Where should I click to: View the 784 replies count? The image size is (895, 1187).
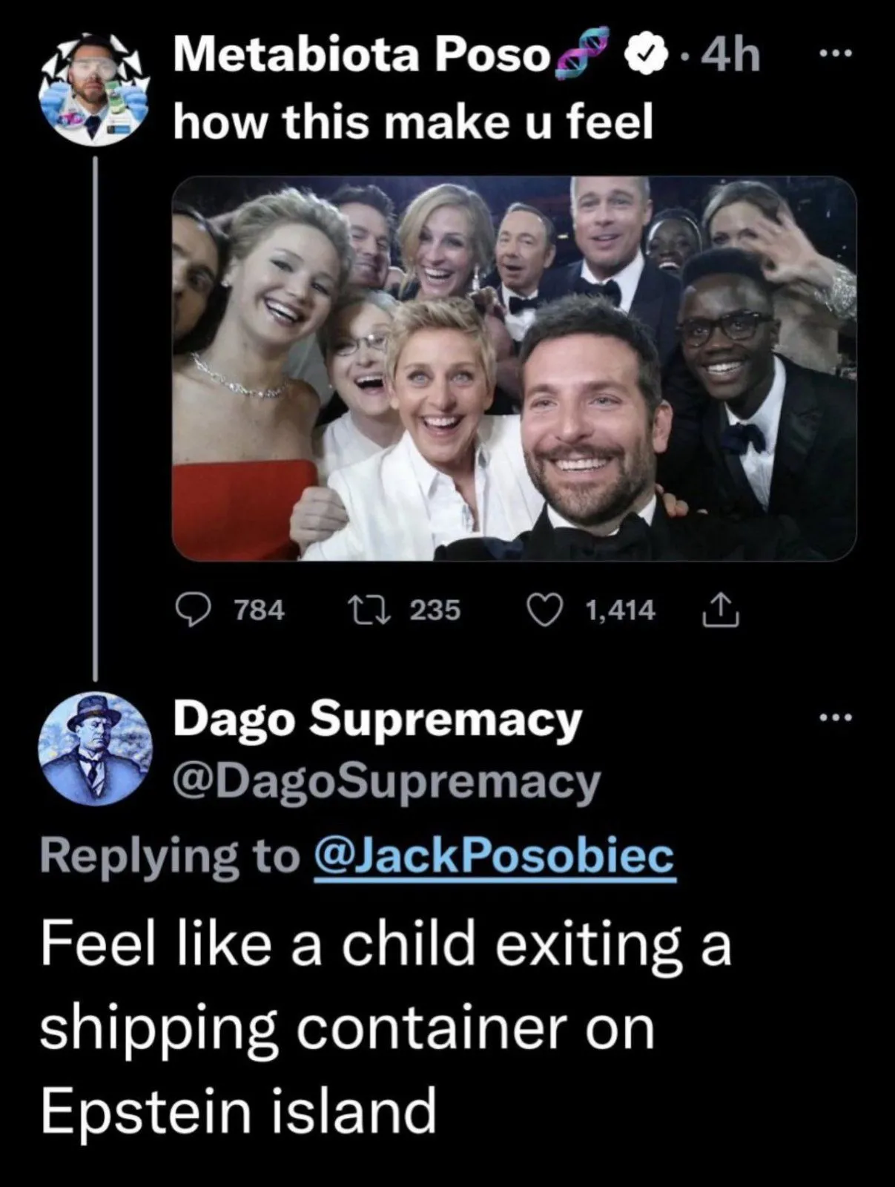point(259,611)
